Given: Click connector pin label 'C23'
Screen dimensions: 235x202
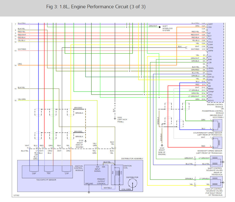Looking at the screenshot, I should click(x=203, y=26).
